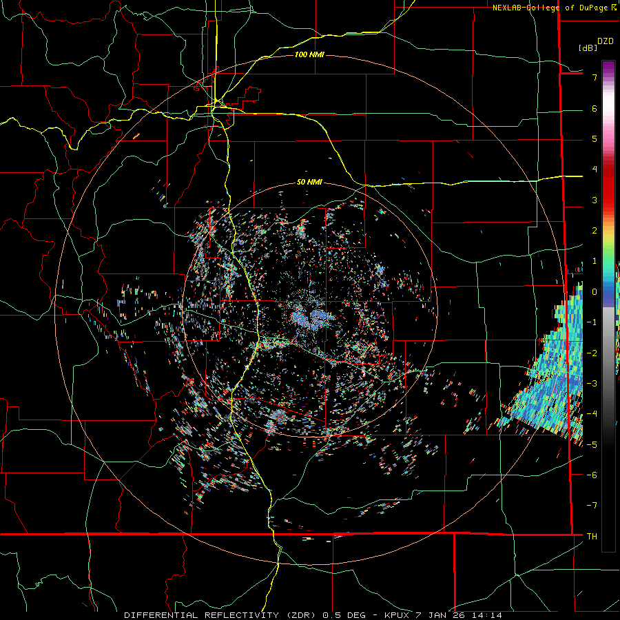The height and width of the screenshot is (620, 620).
Task: Click the 0 value on the color scale
Action: coord(595,292)
